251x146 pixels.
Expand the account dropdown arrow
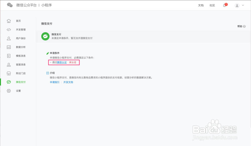click(243, 5)
